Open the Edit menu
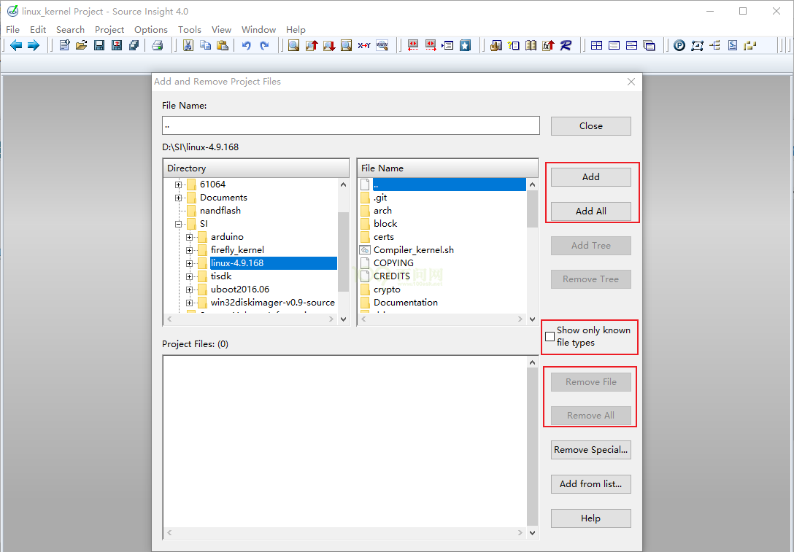Screen dimensions: 794x552 click(x=38, y=29)
